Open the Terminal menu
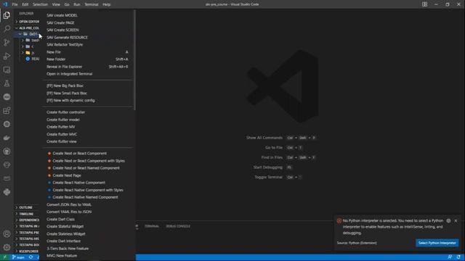465x261 pixels. [92, 4]
